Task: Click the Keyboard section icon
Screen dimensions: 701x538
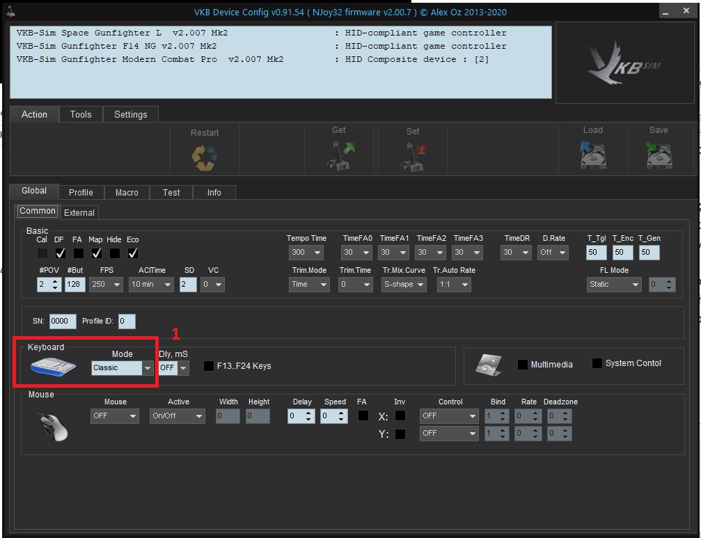Action: pyautogui.click(x=53, y=367)
